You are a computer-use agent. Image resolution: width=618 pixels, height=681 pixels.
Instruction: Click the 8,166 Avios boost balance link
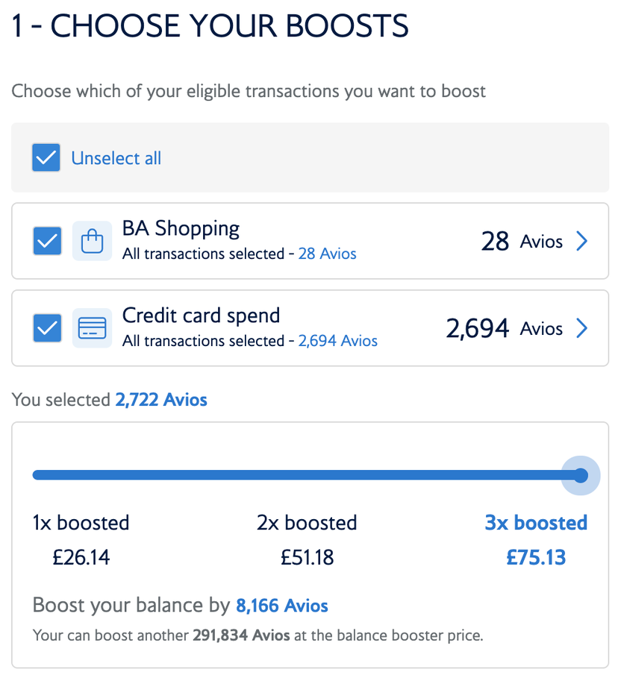coord(281,605)
